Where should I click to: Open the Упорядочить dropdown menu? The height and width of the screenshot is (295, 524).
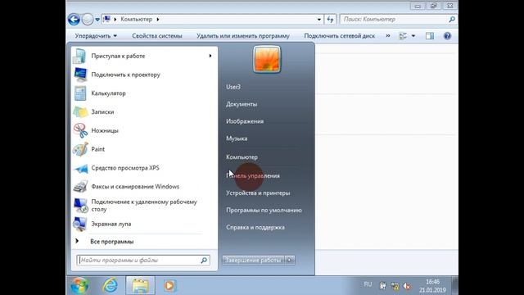[x=96, y=36]
